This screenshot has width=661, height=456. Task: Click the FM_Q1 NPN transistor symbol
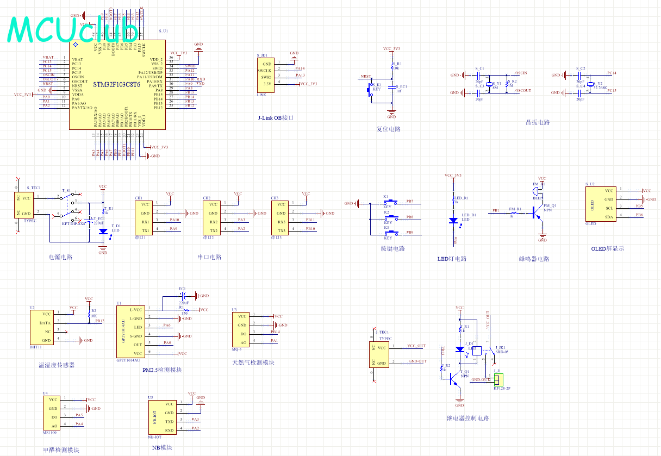coord(538,214)
